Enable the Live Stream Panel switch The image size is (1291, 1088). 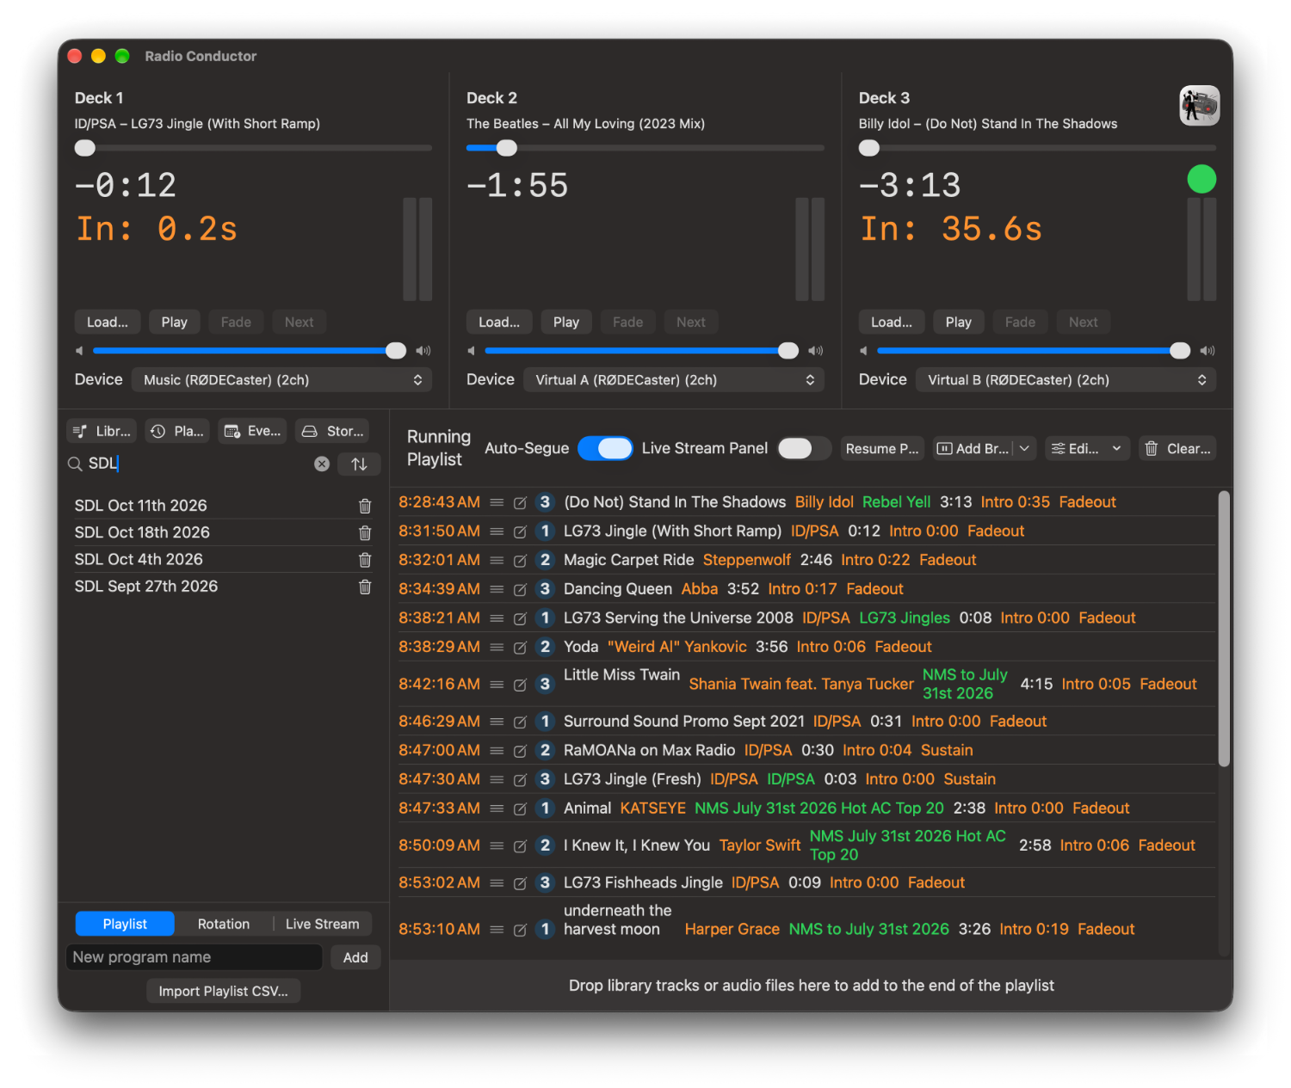point(805,448)
